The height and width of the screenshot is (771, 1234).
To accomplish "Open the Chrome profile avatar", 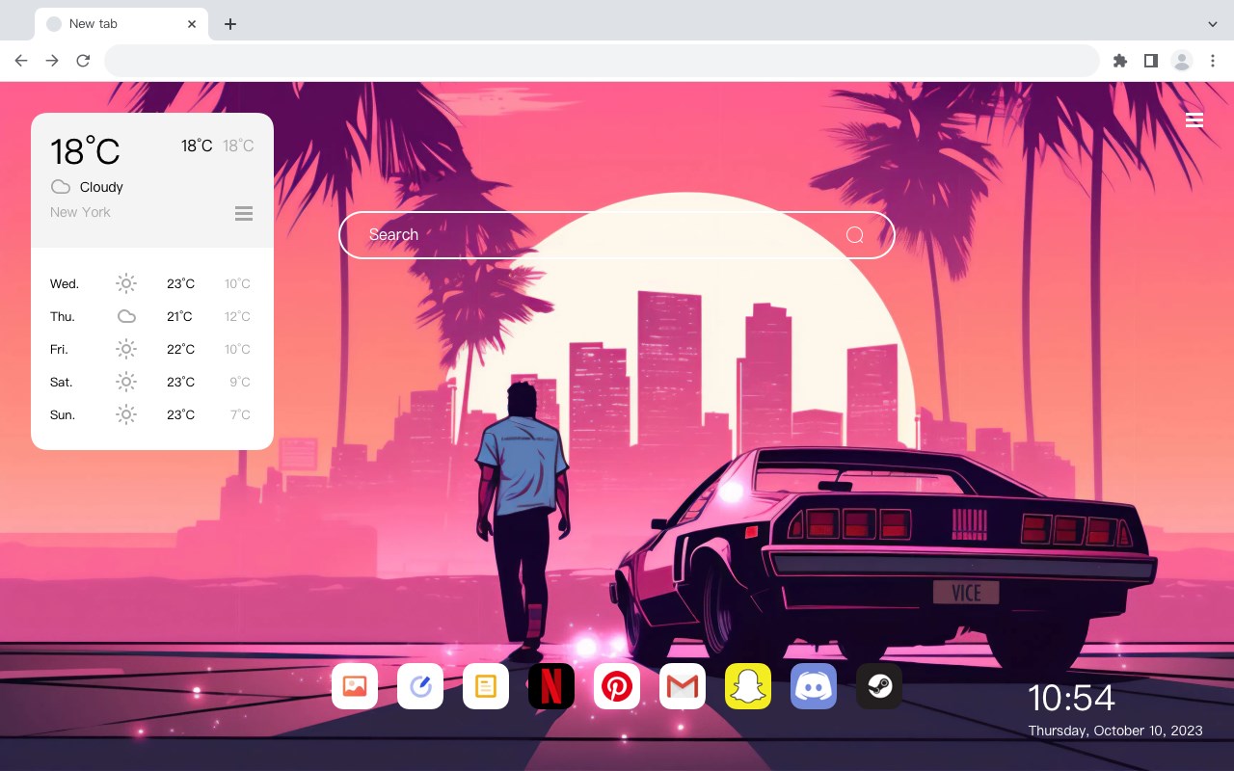I will 1182,61.
